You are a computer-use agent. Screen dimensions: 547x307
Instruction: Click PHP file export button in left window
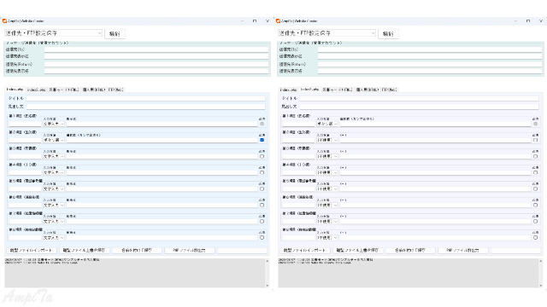click(190, 250)
